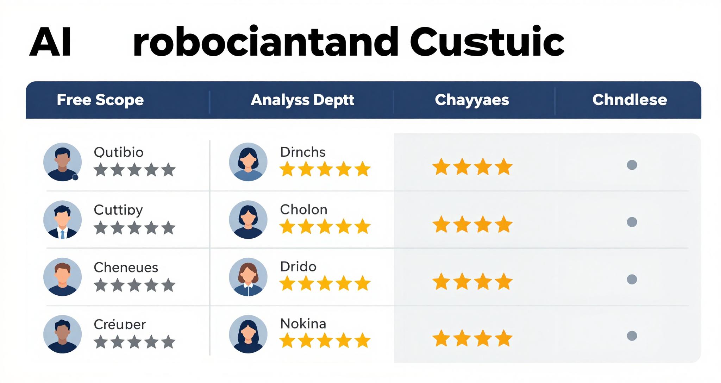Click the AI robociantand Custuic title
The width and height of the screenshot is (721, 383).
click(x=296, y=42)
